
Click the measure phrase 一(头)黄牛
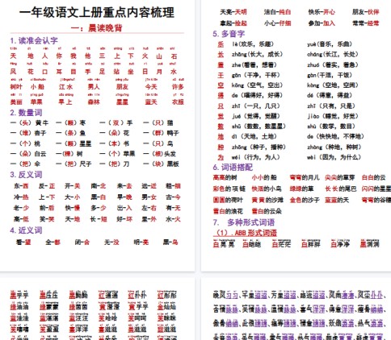[x=29, y=123]
